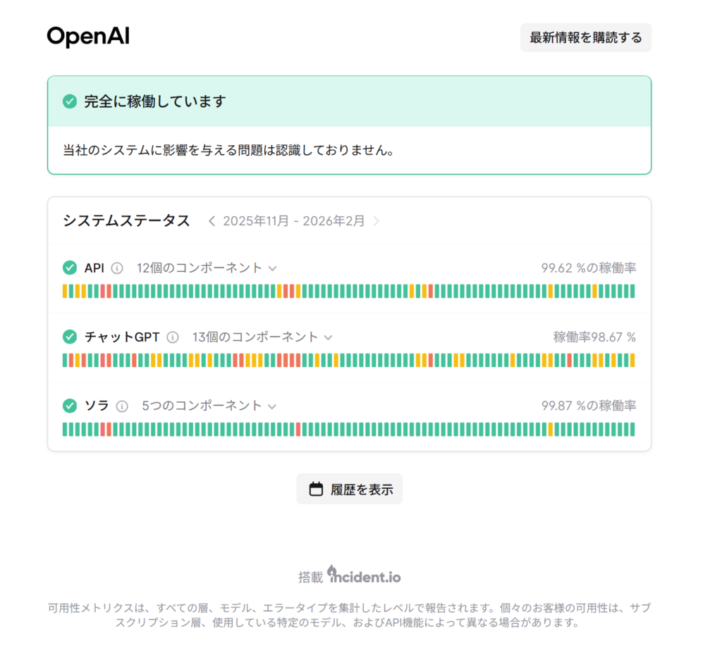Expand ソラ 5つのコンポーネント list
This screenshot has width=722, height=650.
tap(272, 406)
